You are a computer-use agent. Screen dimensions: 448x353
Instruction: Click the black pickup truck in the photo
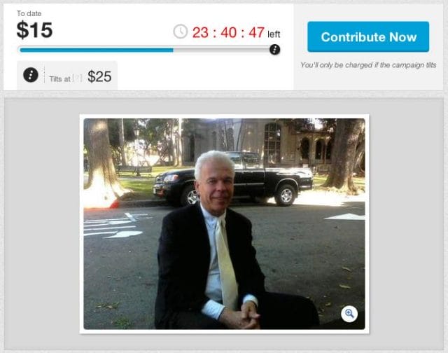click(x=233, y=179)
